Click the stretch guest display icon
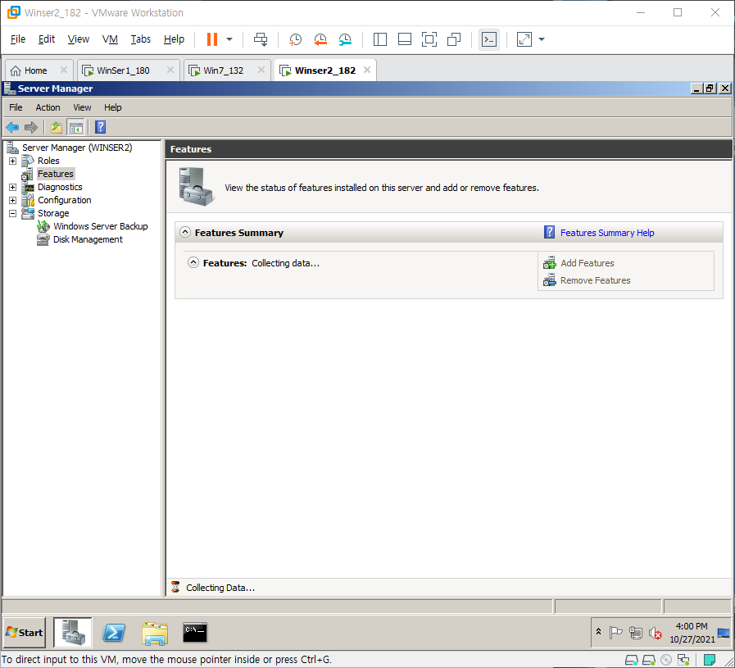 click(524, 39)
